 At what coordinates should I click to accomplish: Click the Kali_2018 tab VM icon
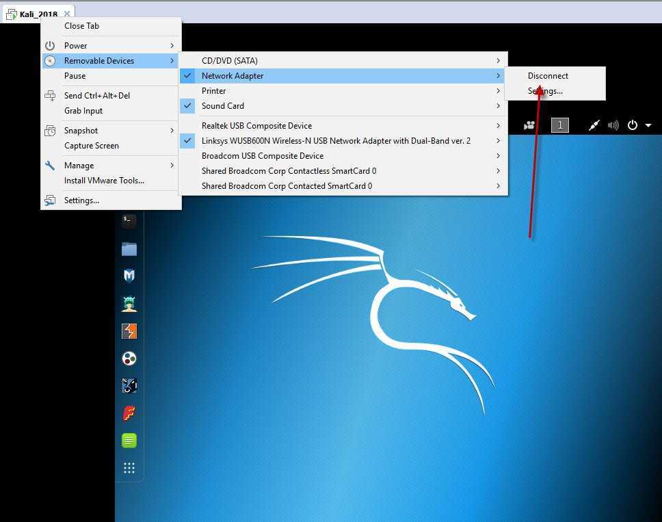click(12, 15)
